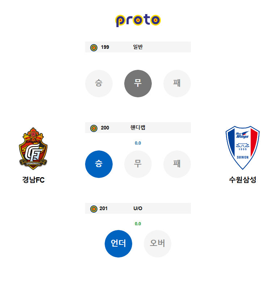Click the 핸디캡 header label
This screenshot has height=281, width=276.
pyautogui.click(x=138, y=128)
